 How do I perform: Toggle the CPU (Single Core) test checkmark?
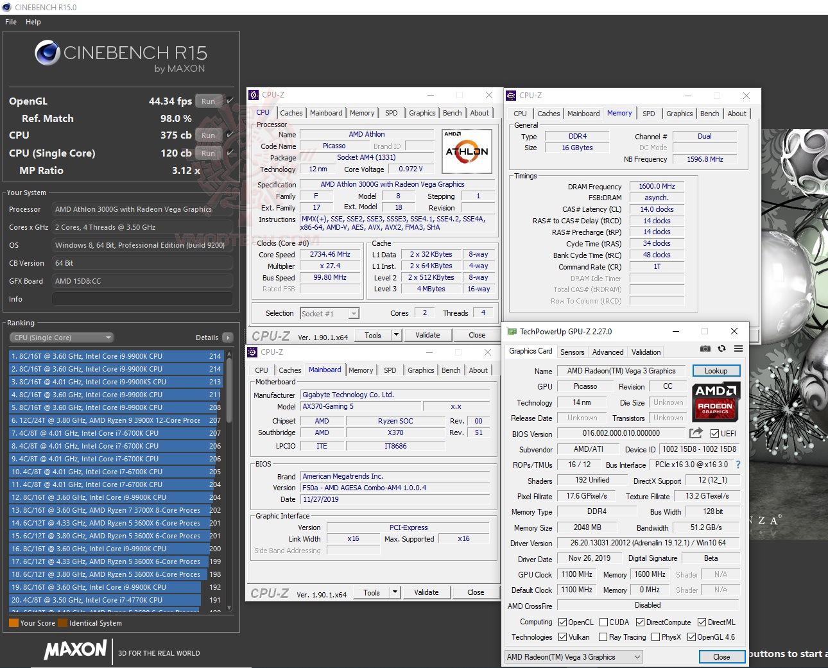(x=230, y=153)
